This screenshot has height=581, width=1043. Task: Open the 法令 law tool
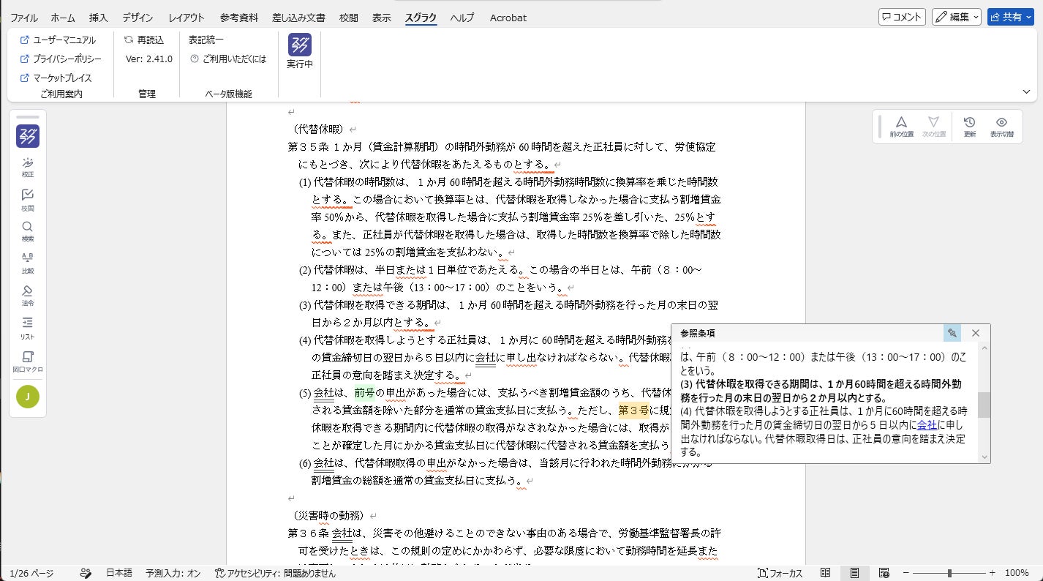28,296
